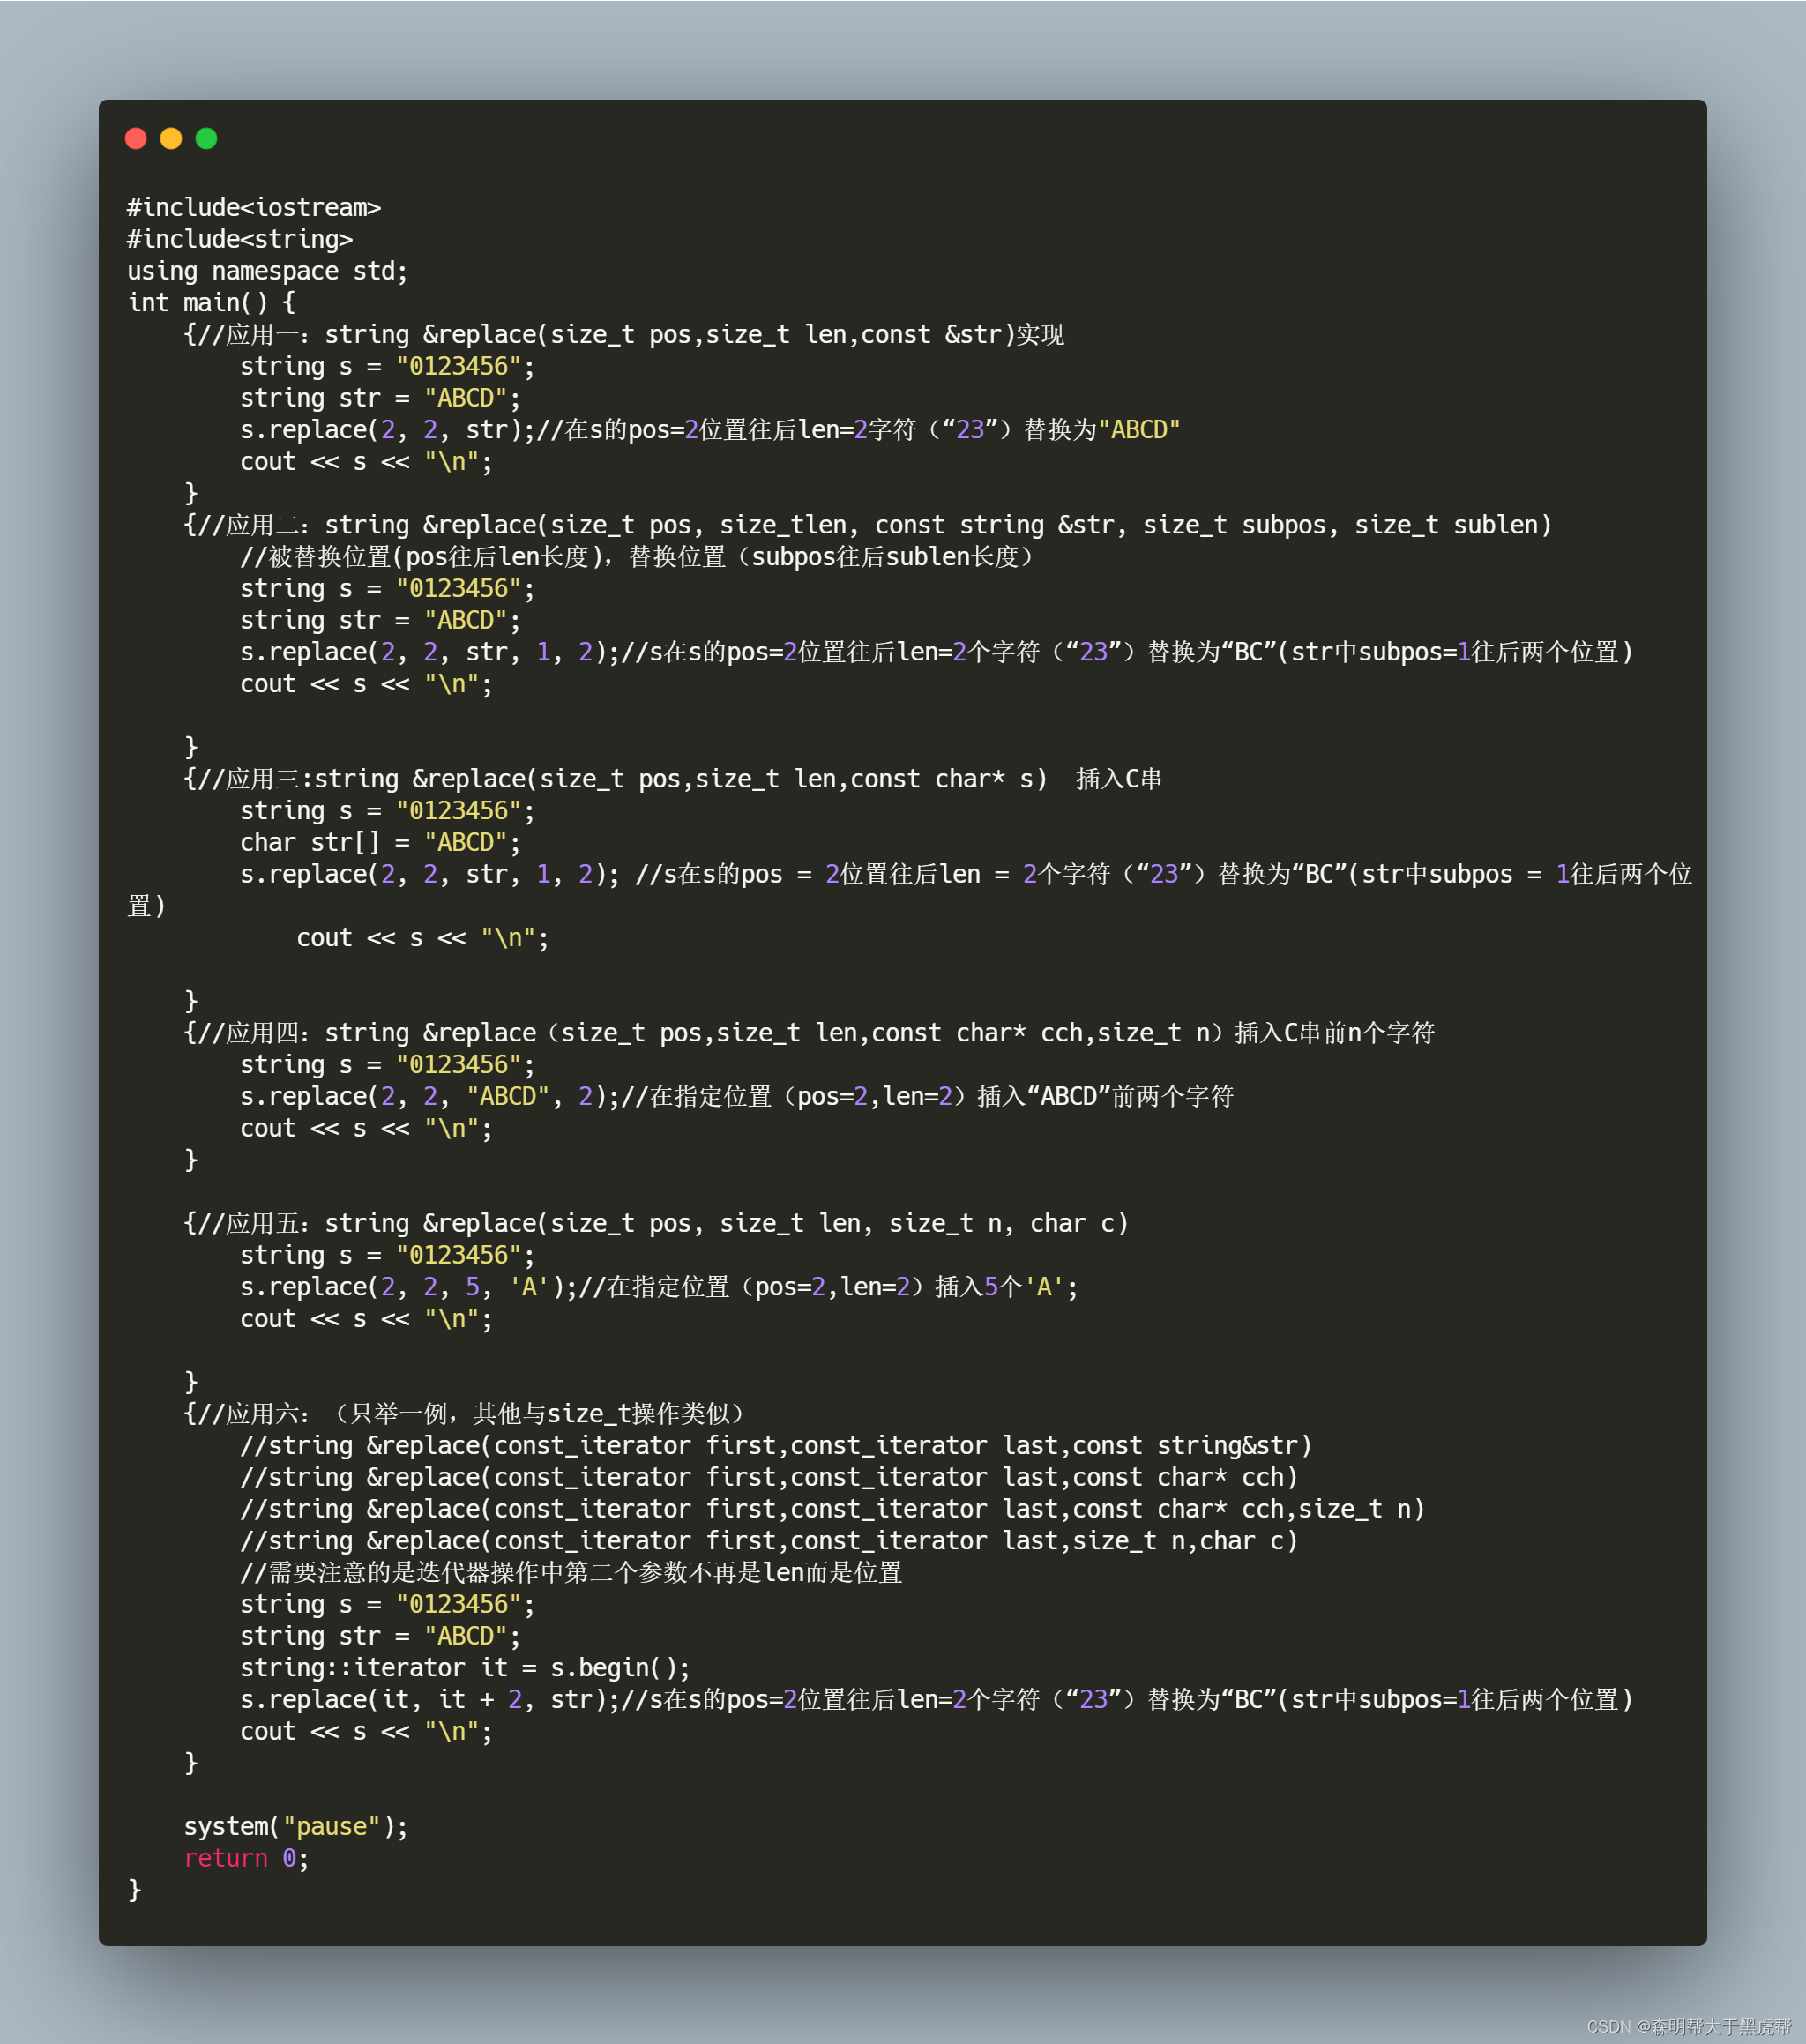This screenshot has height=2044, width=1806.
Task: Click the iterator comment ending 'cch,size_t n)'
Action: (833, 1510)
